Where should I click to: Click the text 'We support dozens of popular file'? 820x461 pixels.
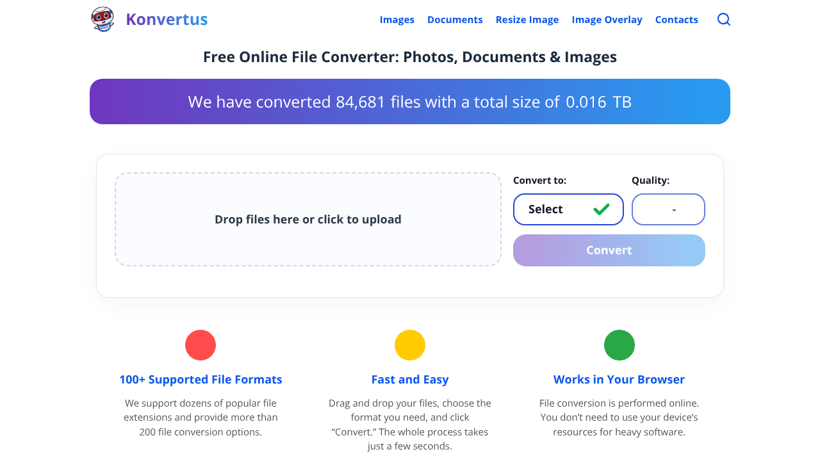coord(201,403)
